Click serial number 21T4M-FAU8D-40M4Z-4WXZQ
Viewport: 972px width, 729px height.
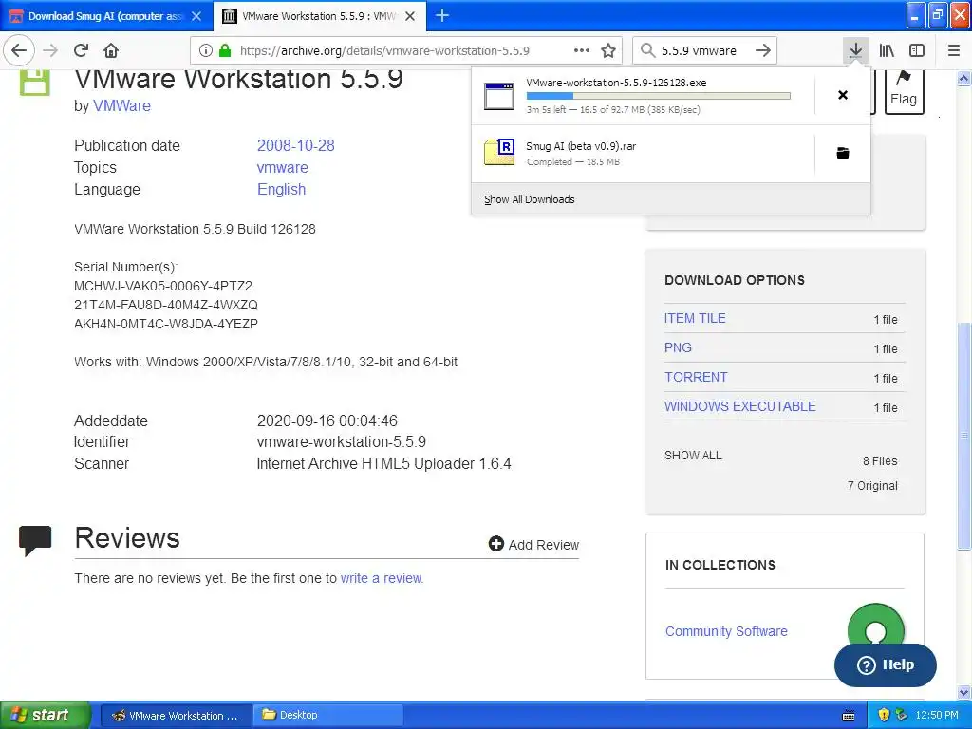(165, 305)
